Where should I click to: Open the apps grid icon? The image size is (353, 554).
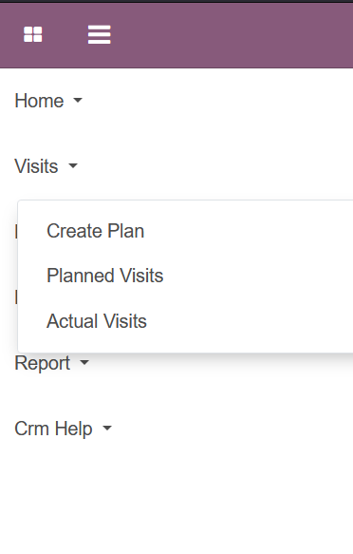pos(33,34)
